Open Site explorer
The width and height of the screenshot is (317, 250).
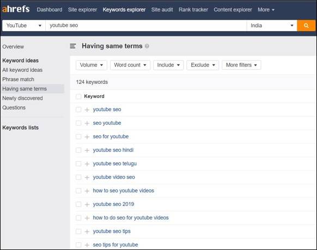click(x=82, y=10)
